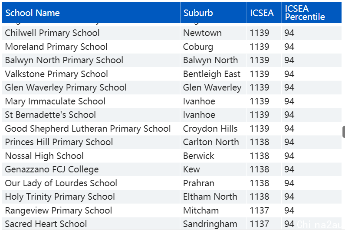Sort by School Name column header
Image resolution: width=345 pixels, height=230 pixels.
tap(91, 13)
